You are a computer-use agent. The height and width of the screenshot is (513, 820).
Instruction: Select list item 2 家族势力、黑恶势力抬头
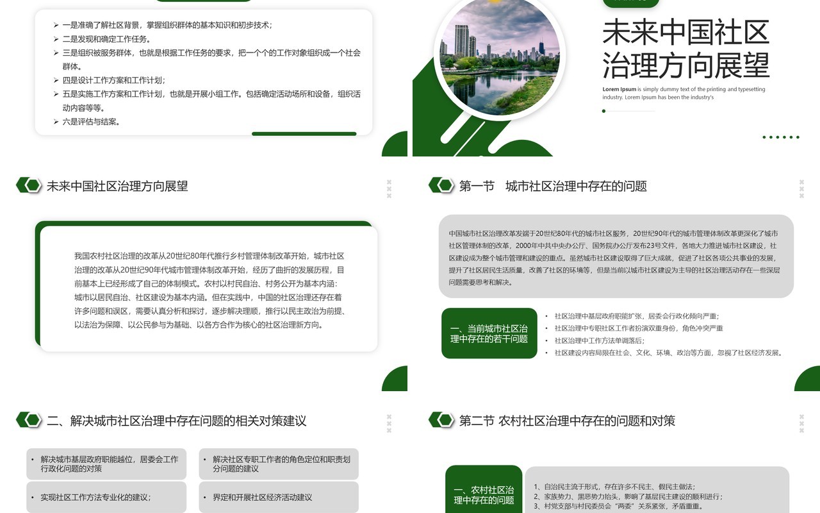tap(628, 496)
